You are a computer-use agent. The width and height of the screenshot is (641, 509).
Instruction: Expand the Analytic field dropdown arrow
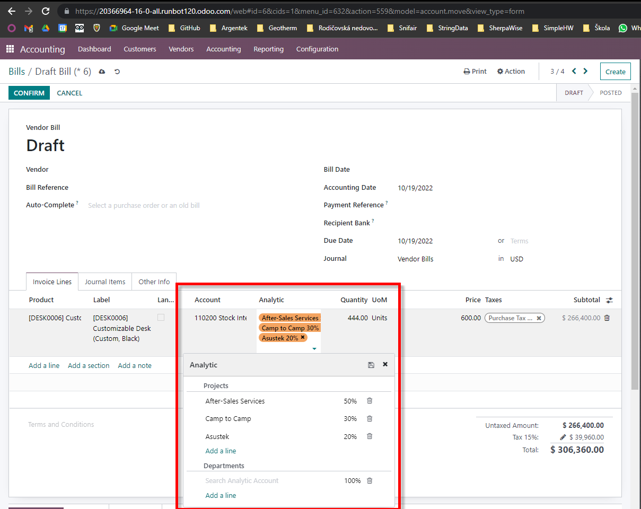314,349
